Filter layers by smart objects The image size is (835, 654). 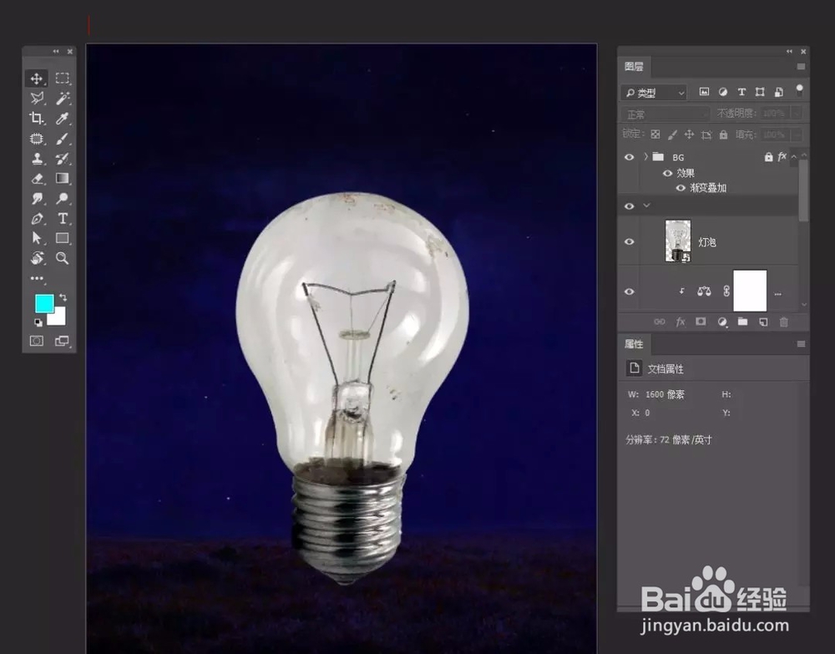pos(778,92)
